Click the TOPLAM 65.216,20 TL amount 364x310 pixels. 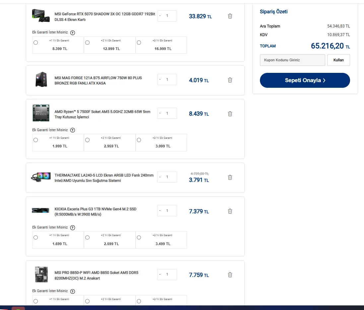(331, 46)
